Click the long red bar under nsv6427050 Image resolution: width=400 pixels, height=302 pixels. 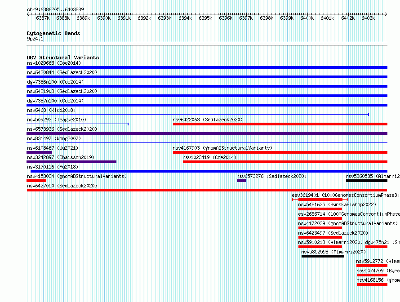[x=207, y=190]
